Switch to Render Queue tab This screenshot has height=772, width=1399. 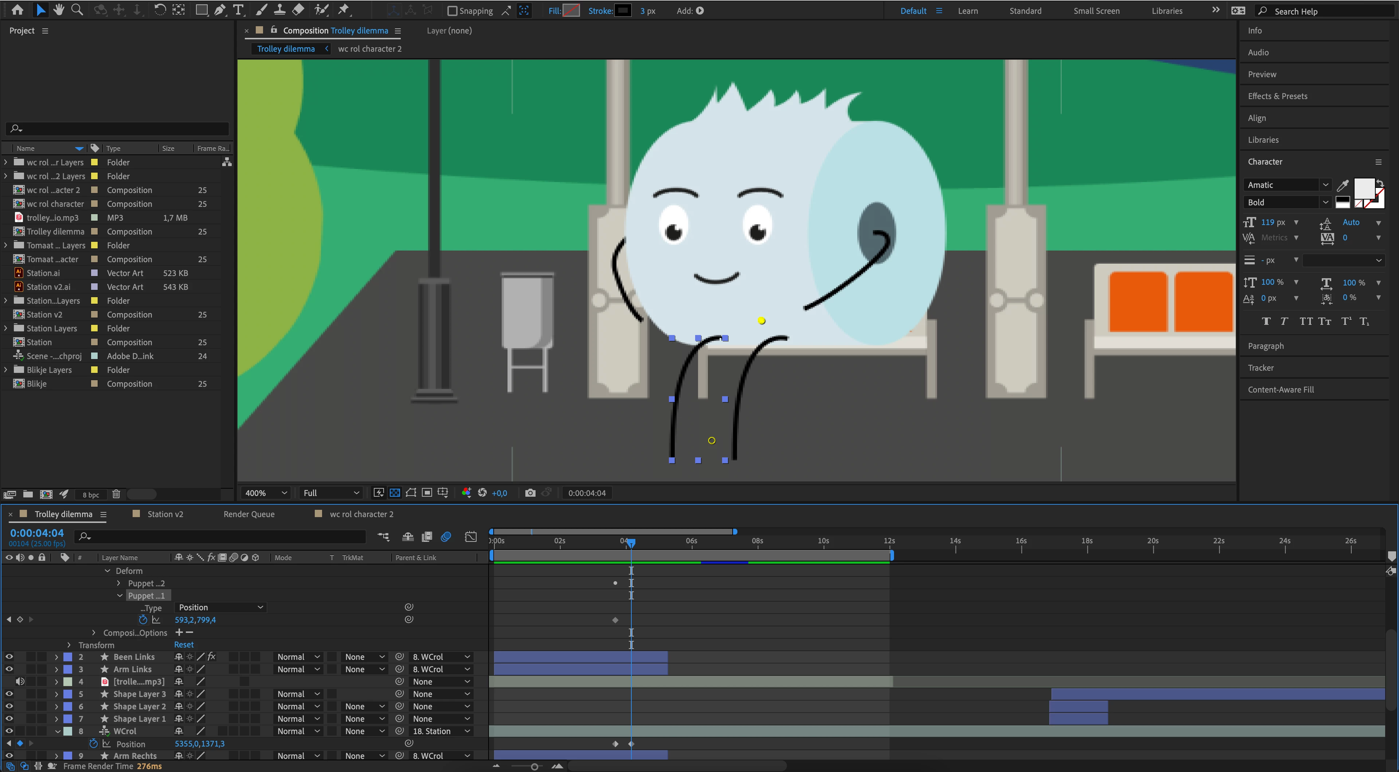pos(249,514)
